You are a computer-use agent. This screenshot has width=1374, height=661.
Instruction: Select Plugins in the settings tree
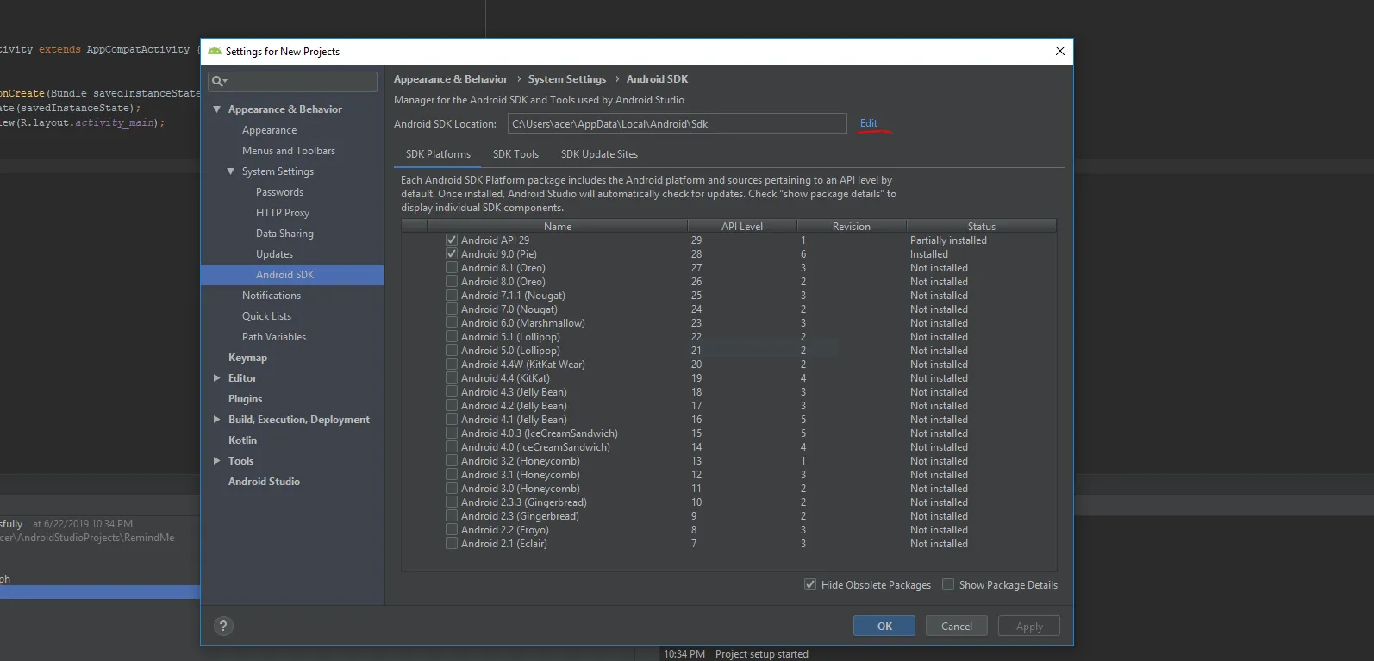[x=245, y=399]
